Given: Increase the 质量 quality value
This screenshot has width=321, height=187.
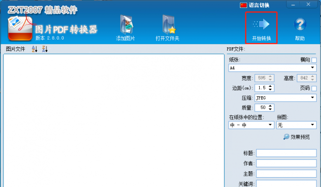Looking at the screenshot, I should pos(270,106).
